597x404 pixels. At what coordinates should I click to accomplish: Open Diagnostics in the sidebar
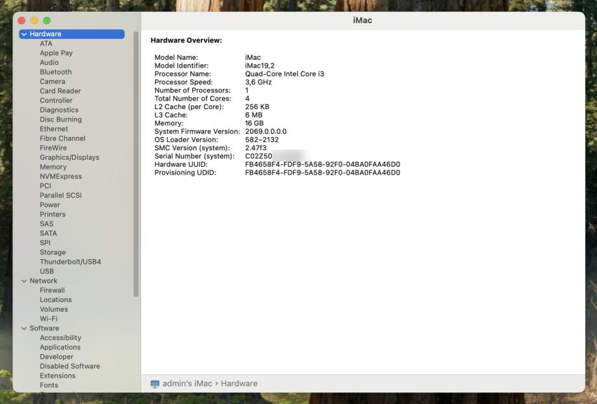(59, 110)
